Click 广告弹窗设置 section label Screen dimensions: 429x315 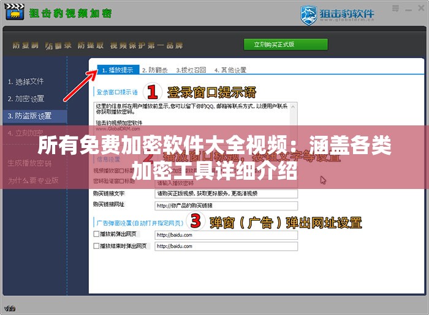[x=140, y=223]
